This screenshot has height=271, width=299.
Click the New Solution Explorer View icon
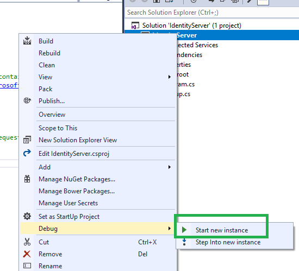click(27, 140)
